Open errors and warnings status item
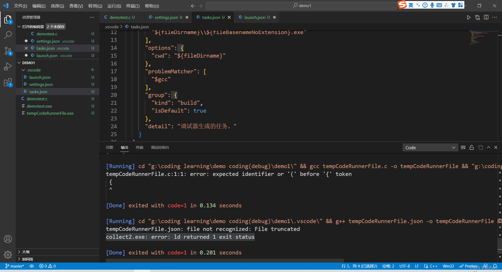The image size is (502, 272). point(47,266)
